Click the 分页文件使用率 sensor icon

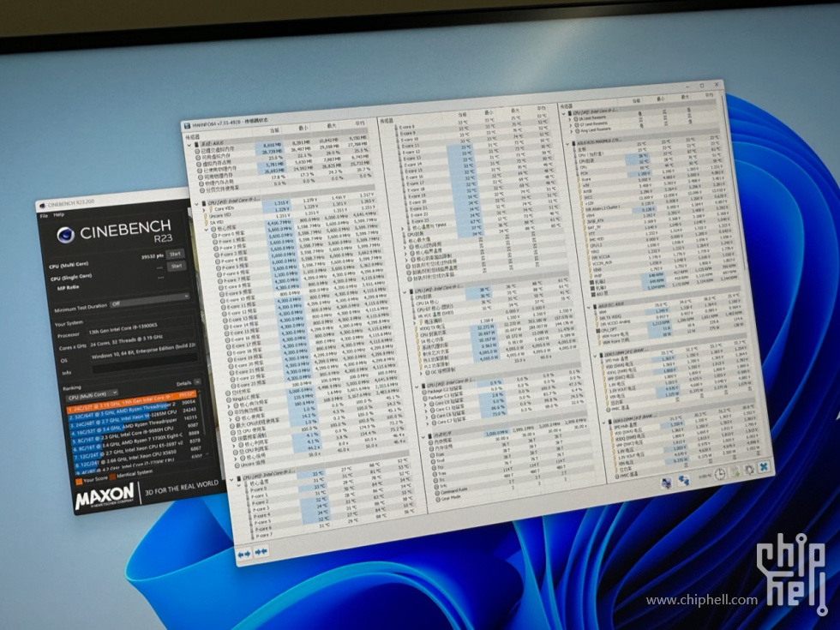pyautogui.click(x=201, y=189)
